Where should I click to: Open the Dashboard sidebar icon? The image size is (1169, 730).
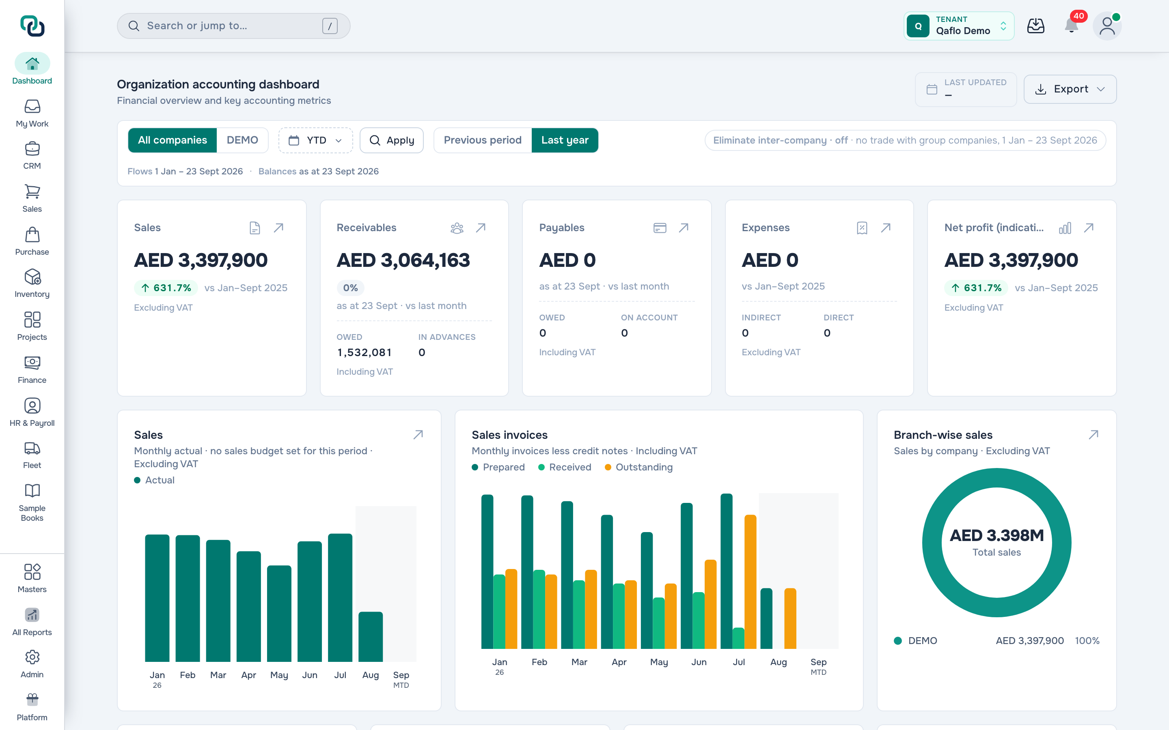(32, 64)
